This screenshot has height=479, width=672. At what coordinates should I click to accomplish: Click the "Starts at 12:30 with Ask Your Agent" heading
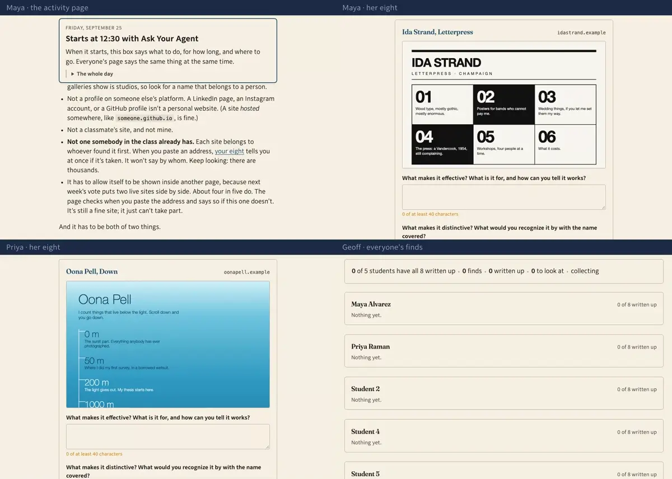(x=132, y=39)
